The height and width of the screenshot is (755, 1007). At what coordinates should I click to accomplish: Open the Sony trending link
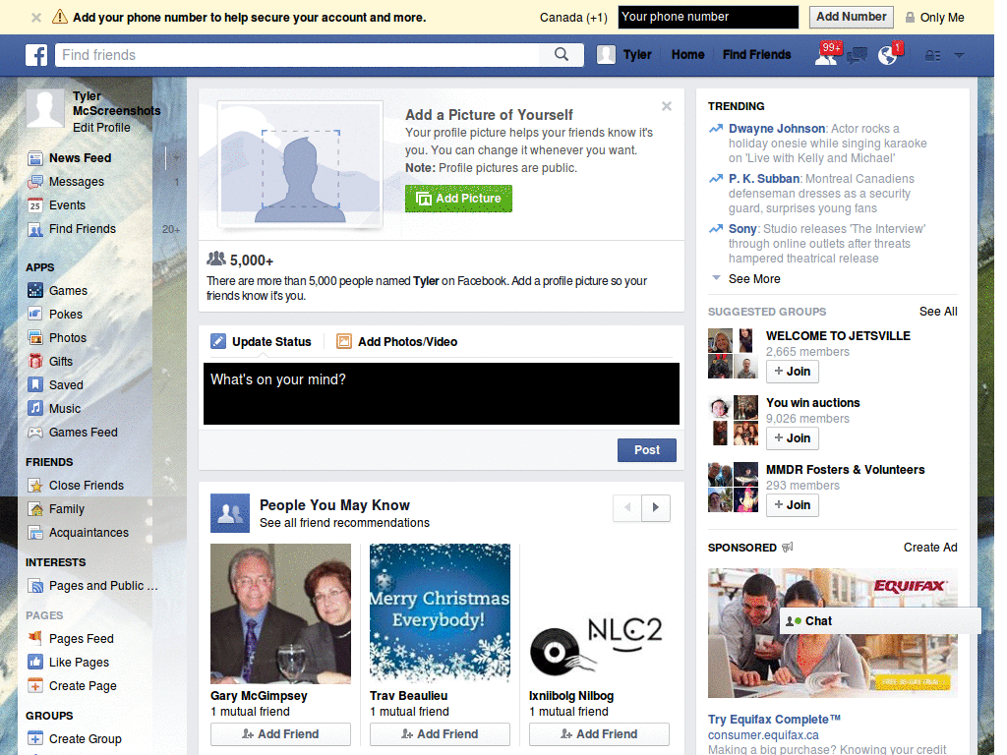click(x=742, y=228)
